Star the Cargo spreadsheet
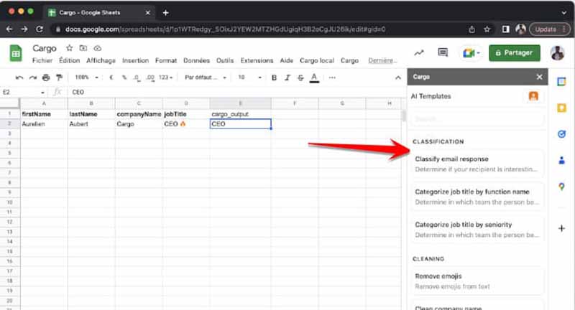This screenshot has height=310, width=575. point(70,48)
